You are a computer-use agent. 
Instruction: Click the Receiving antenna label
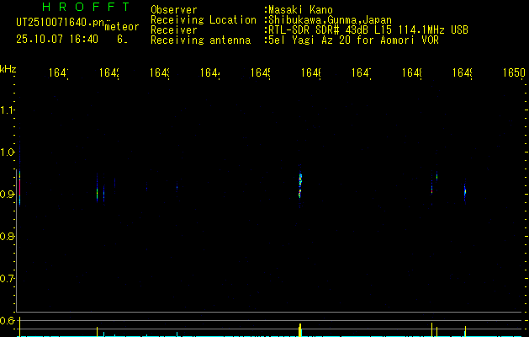[200, 40]
